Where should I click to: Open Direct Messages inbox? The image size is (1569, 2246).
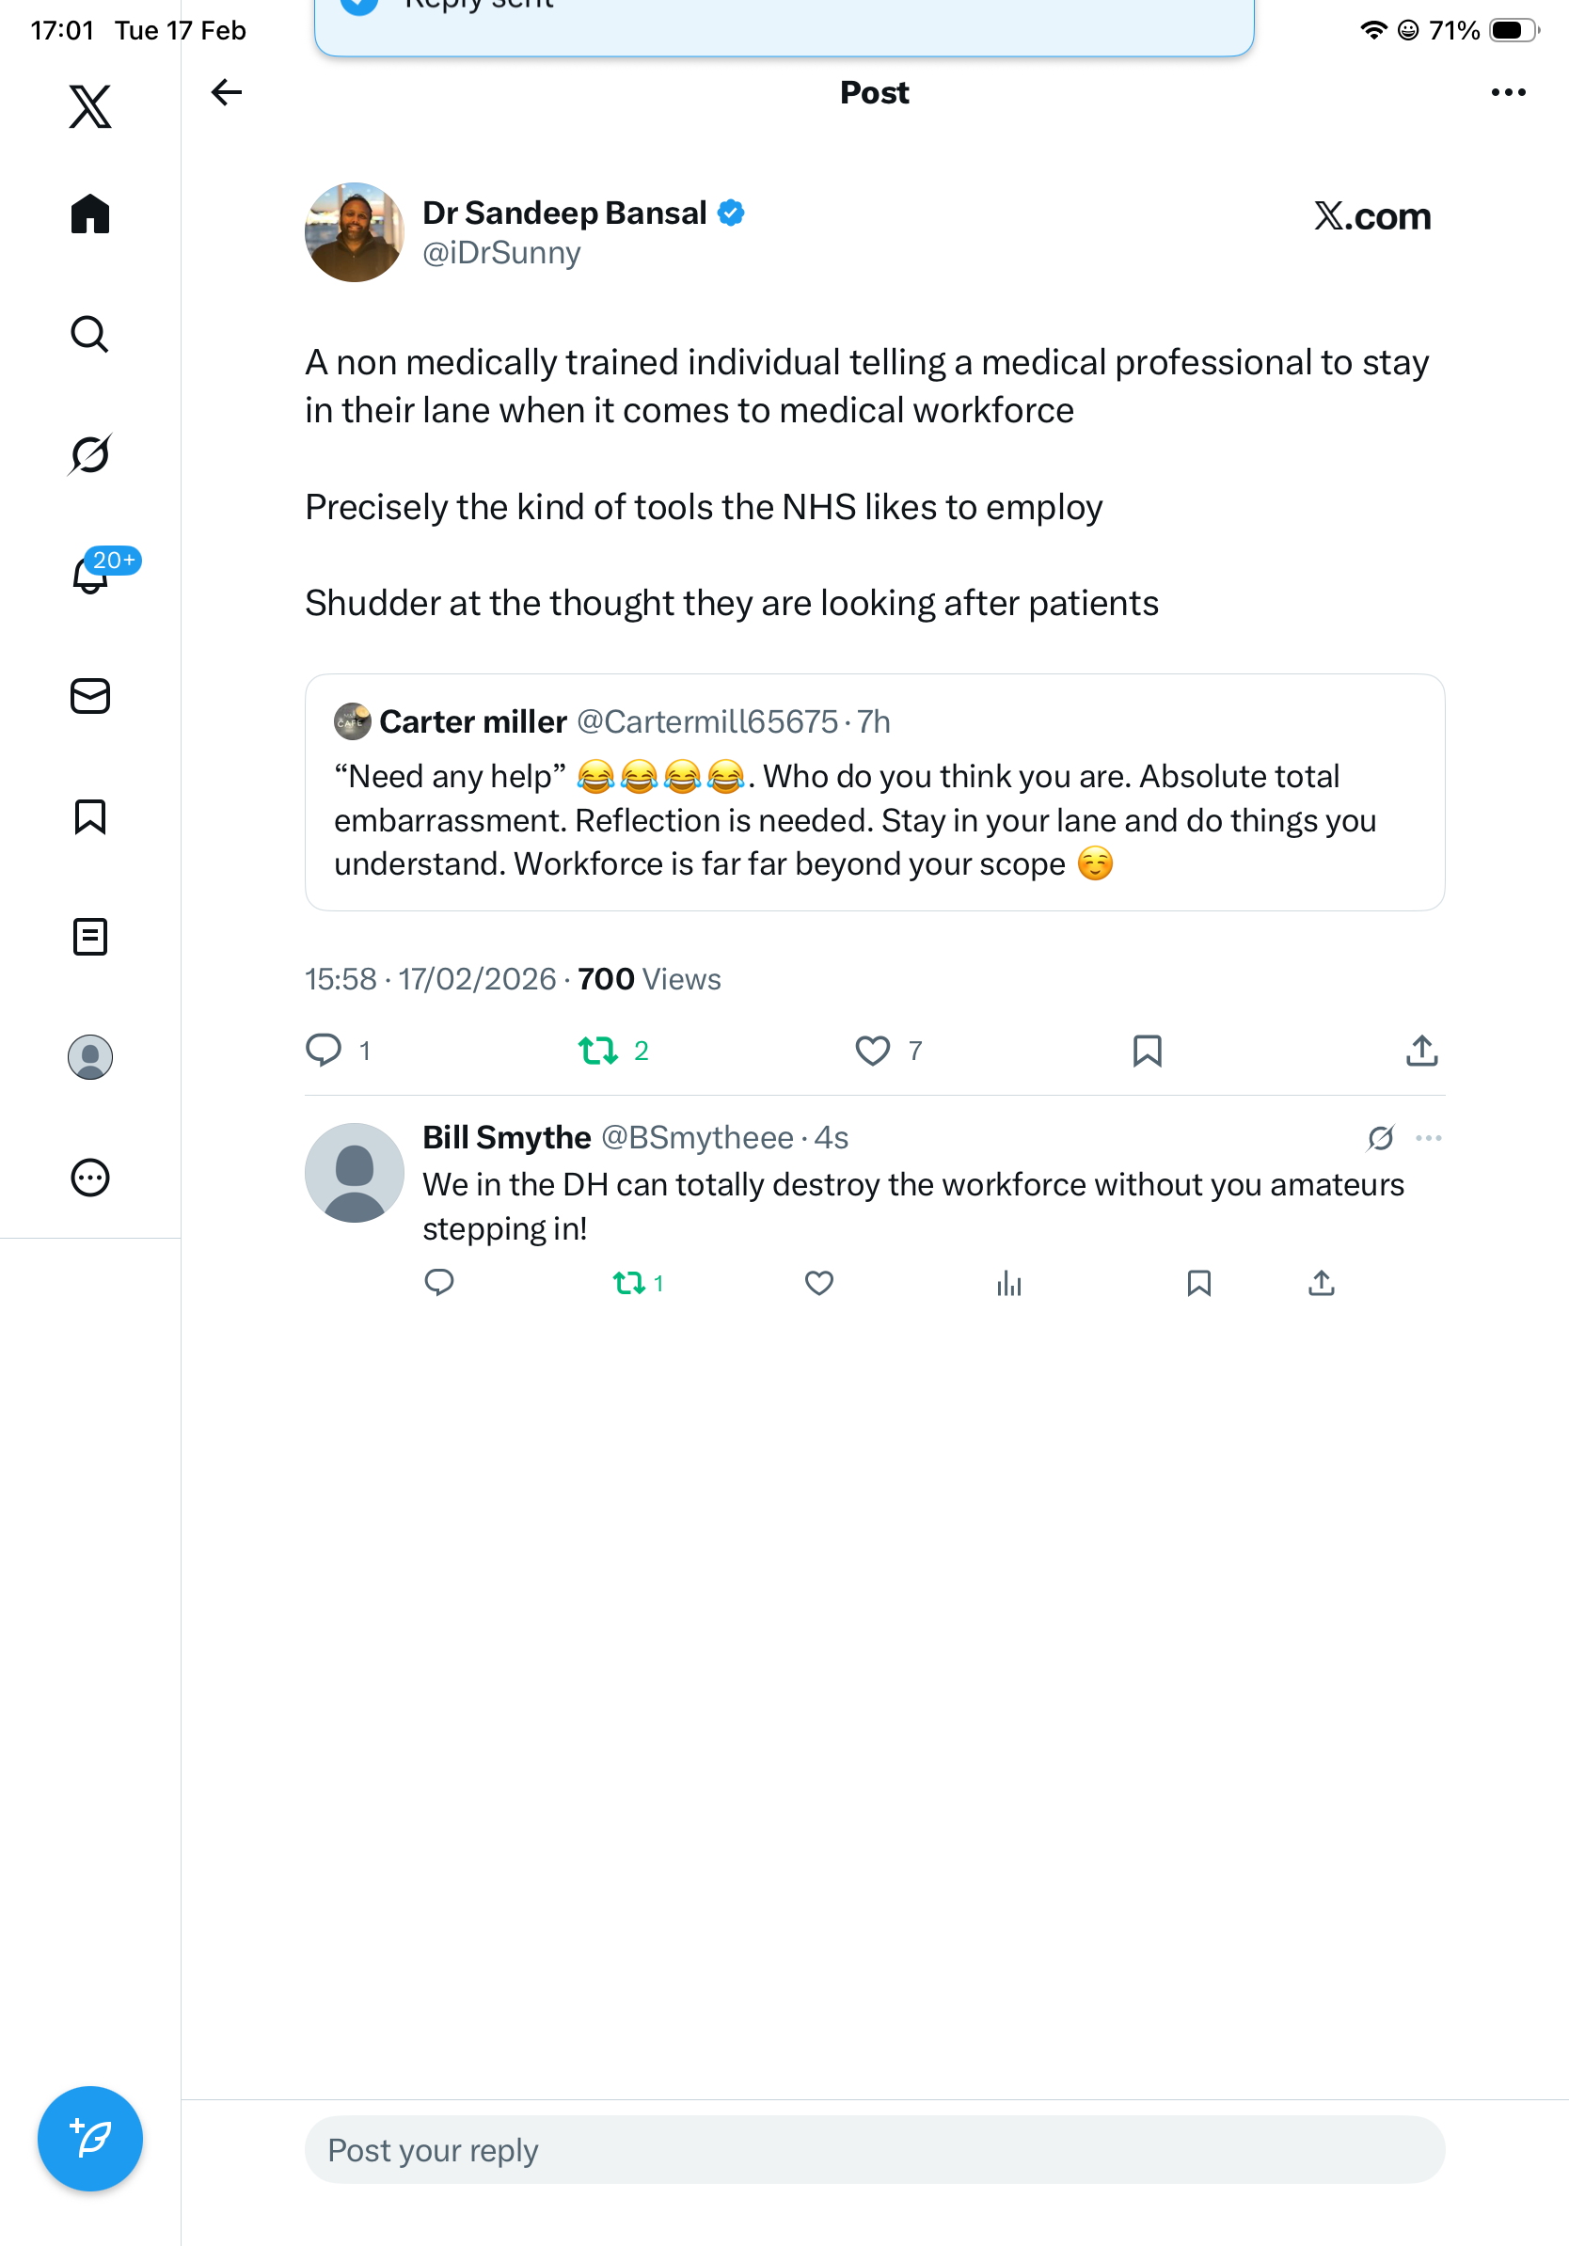pos(90,697)
